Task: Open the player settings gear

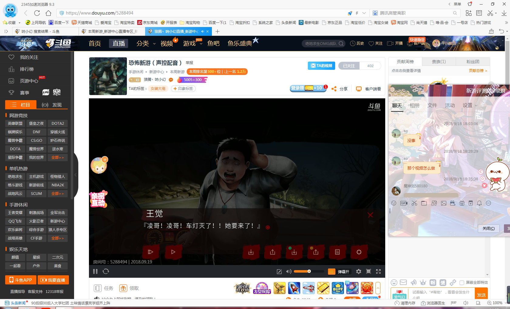Action: tap(359, 271)
